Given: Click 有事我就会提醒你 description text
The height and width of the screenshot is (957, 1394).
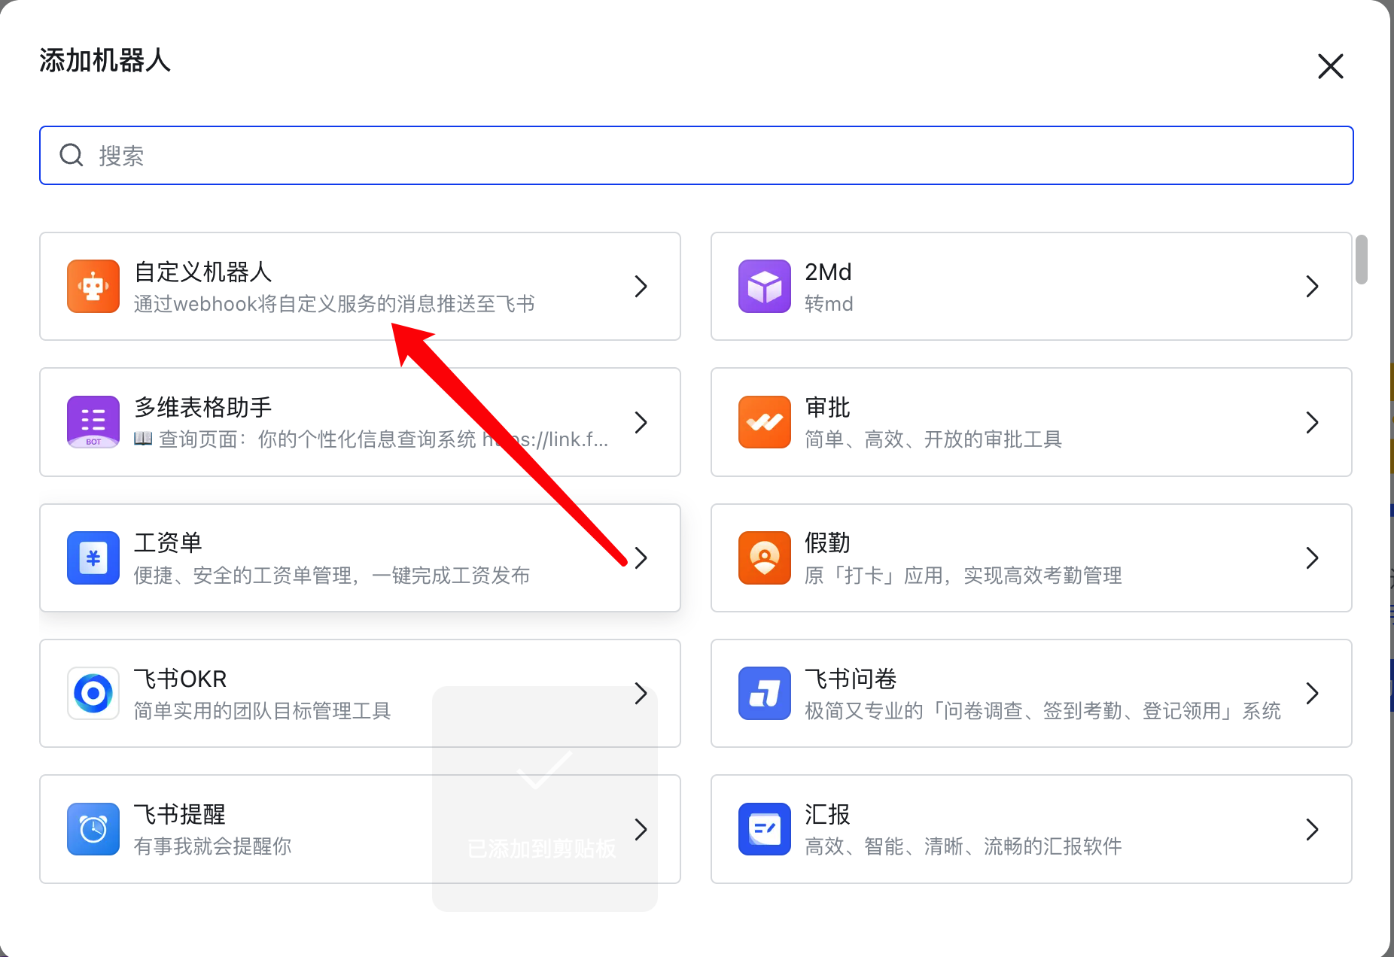Looking at the screenshot, I should point(213,846).
